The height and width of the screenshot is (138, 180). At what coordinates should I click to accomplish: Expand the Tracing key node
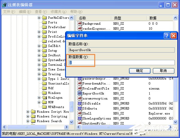[x=39, y=74]
